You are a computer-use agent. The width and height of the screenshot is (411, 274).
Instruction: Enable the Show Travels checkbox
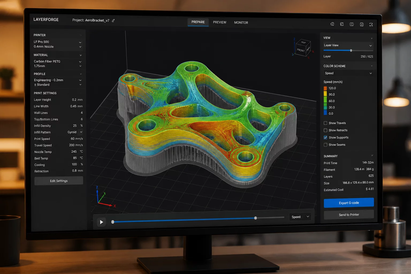[325, 123]
